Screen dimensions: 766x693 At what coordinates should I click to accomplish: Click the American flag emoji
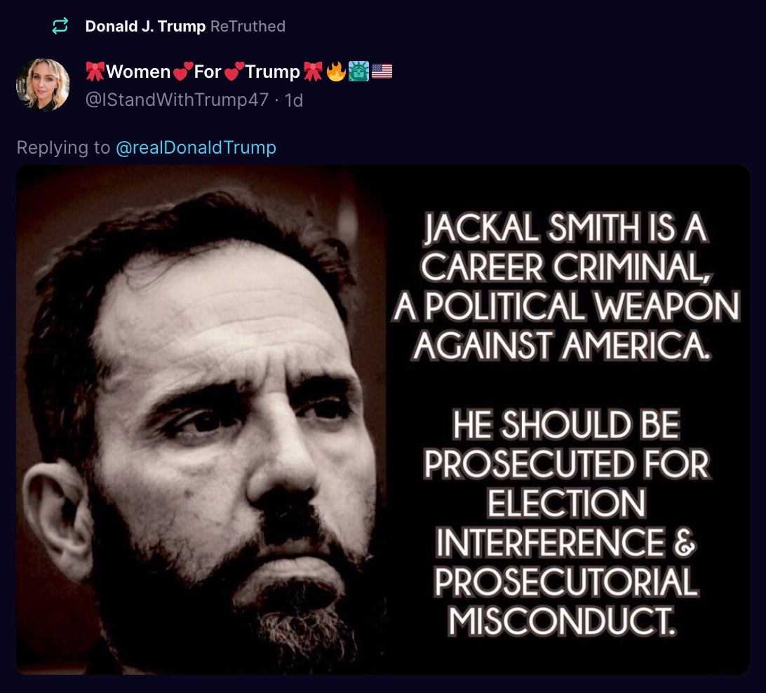382,72
